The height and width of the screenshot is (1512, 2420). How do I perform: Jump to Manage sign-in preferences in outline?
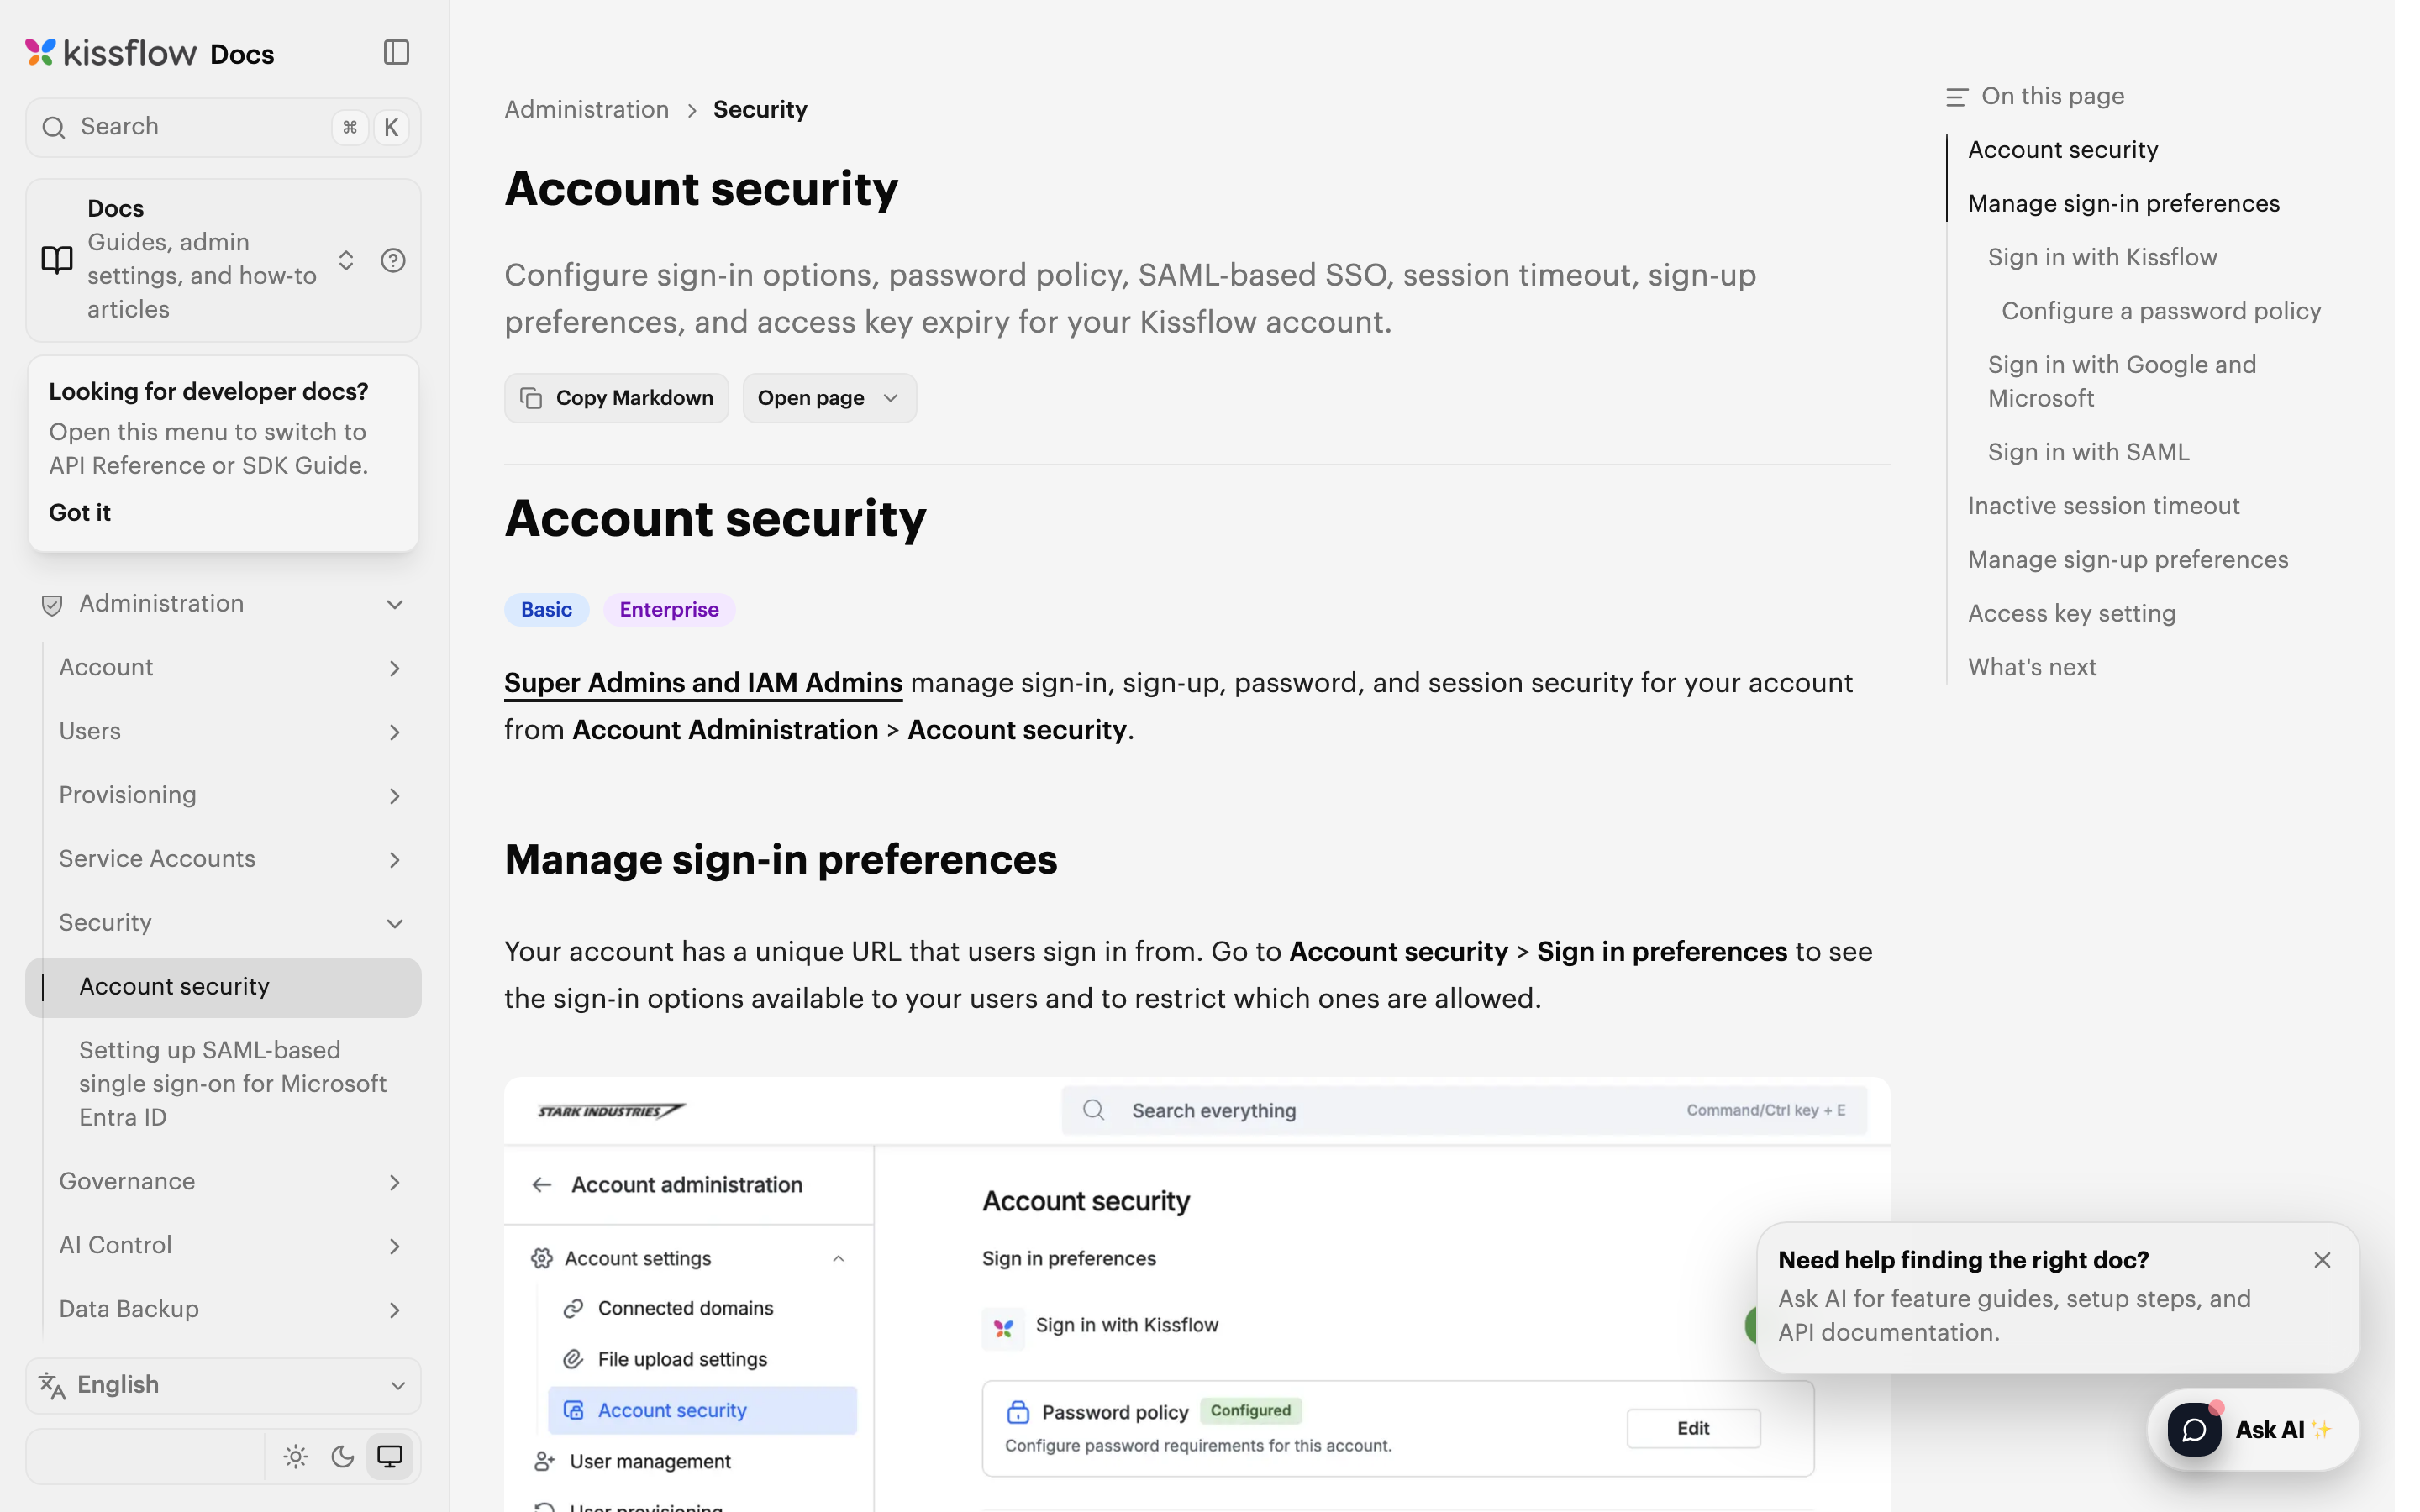point(2123,204)
